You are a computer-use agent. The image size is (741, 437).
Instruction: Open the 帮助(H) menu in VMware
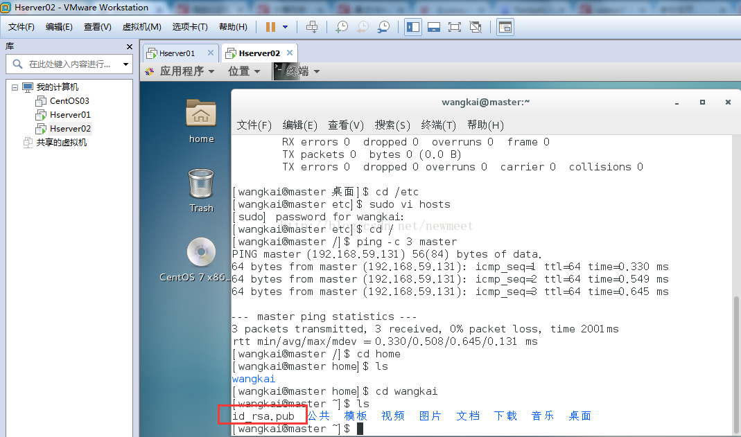[x=233, y=27]
